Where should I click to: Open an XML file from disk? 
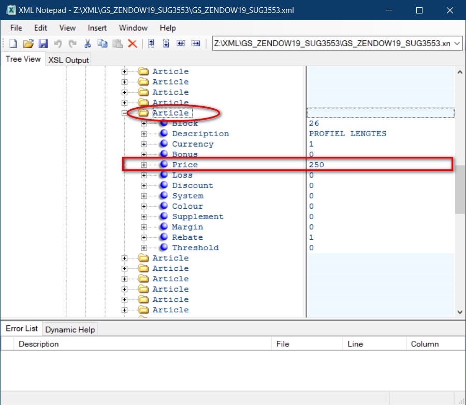point(28,44)
